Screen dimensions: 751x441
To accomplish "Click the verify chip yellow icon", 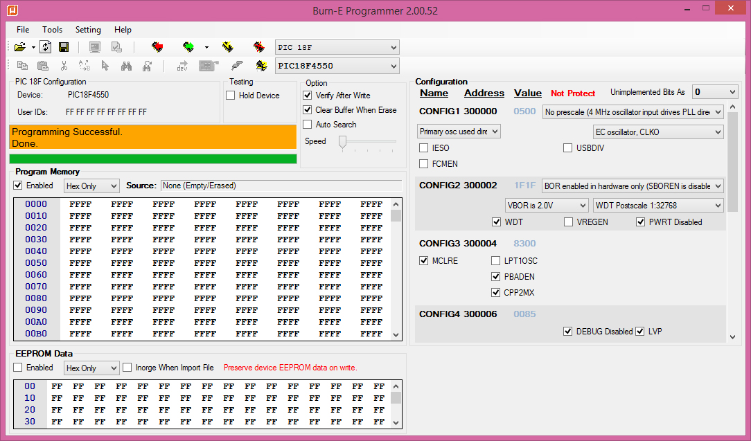I will (228, 47).
